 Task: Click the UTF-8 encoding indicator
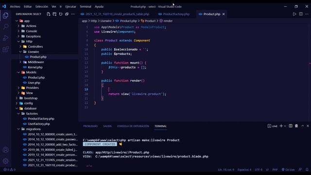(x=259, y=170)
